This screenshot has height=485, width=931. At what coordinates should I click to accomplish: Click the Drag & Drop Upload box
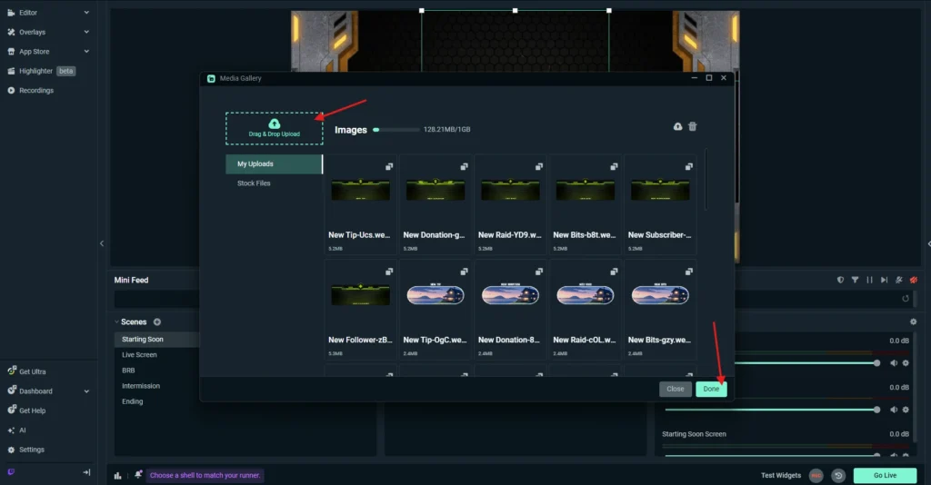tap(275, 129)
